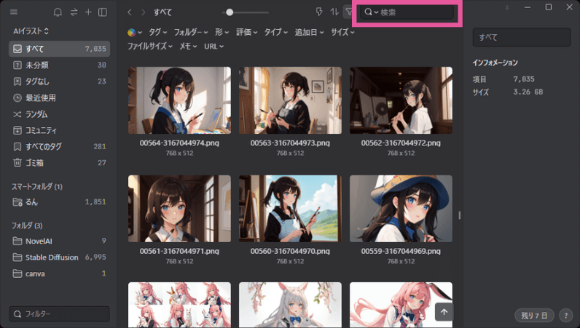The height and width of the screenshot is (328, 580).
Task: Open the 形 filter dropdown
Action: coord(222,33)
